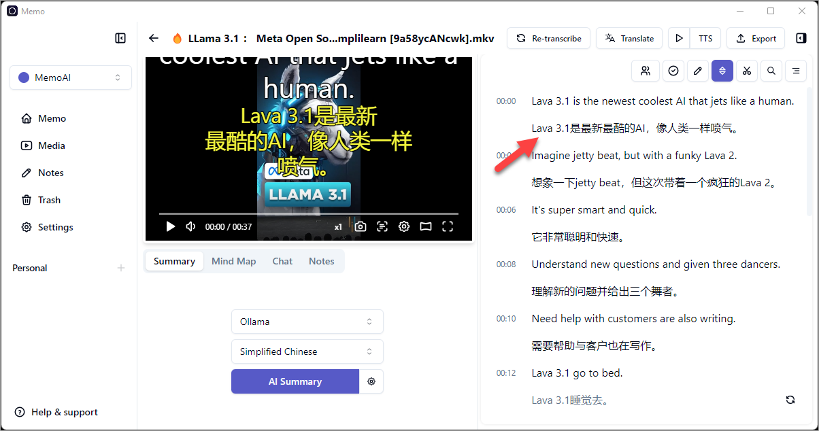The image size is (819, 431).
Task: Select line "Understand new questions and given three dancers."
Action: [656, 264]
